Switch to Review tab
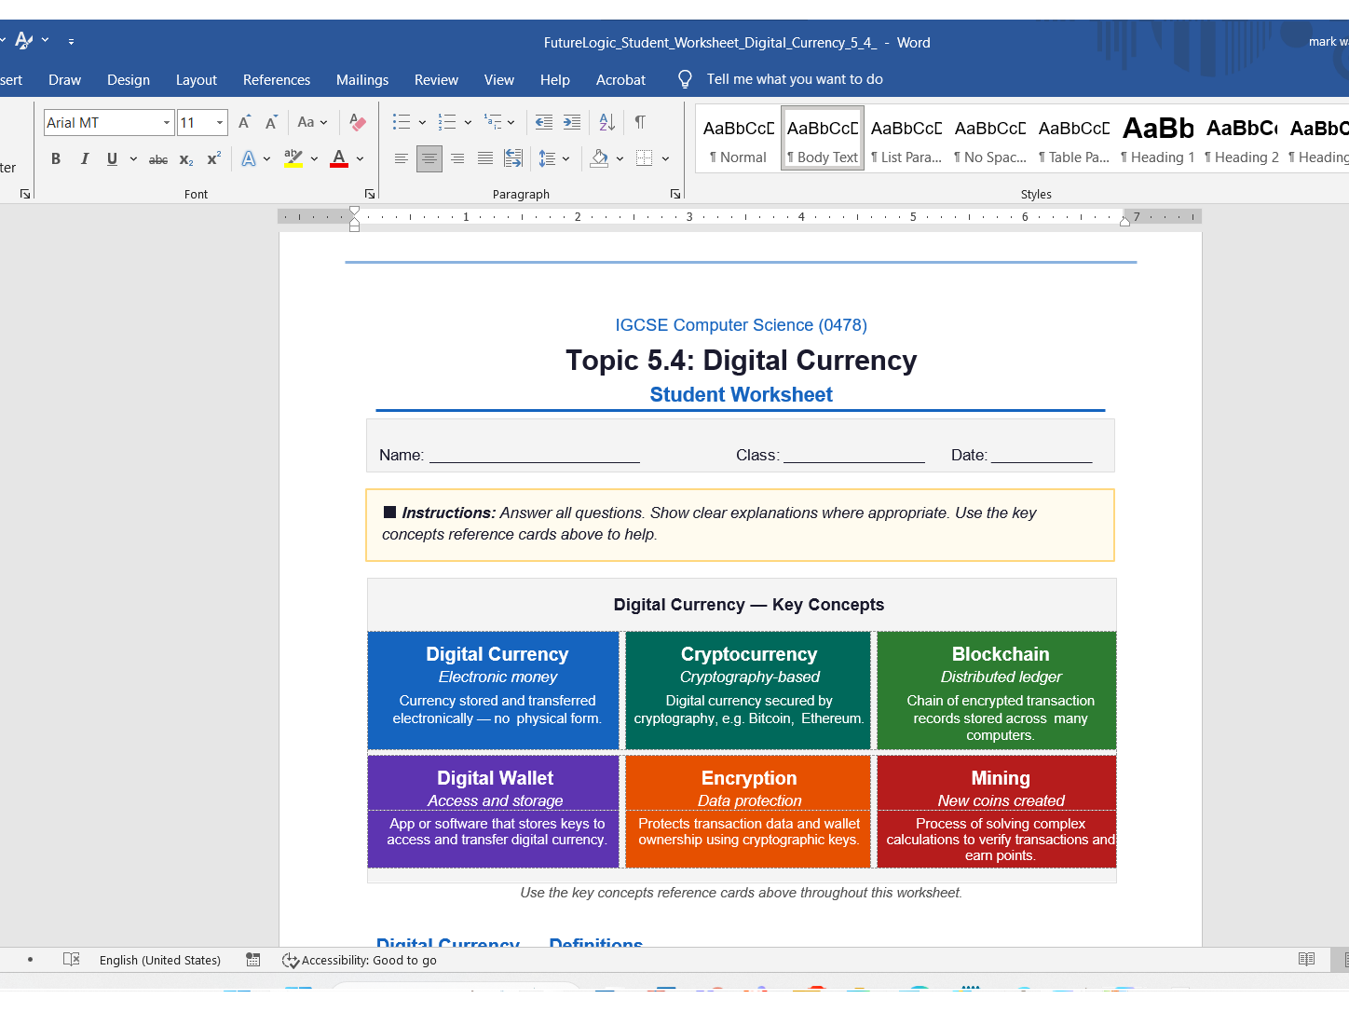Viewport: 1349px width, 1012px height. coord(436,80)
